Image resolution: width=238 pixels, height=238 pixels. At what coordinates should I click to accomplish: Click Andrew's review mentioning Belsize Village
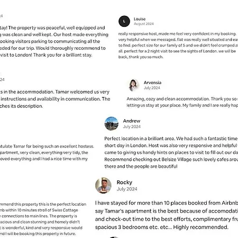coord(171,152)
